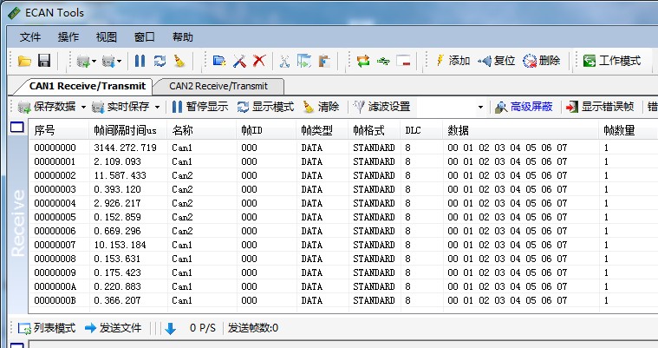The height and width of the screenshot is (348, 658).
Task: Click the red X delete icon
Action: tap(259, 61)
